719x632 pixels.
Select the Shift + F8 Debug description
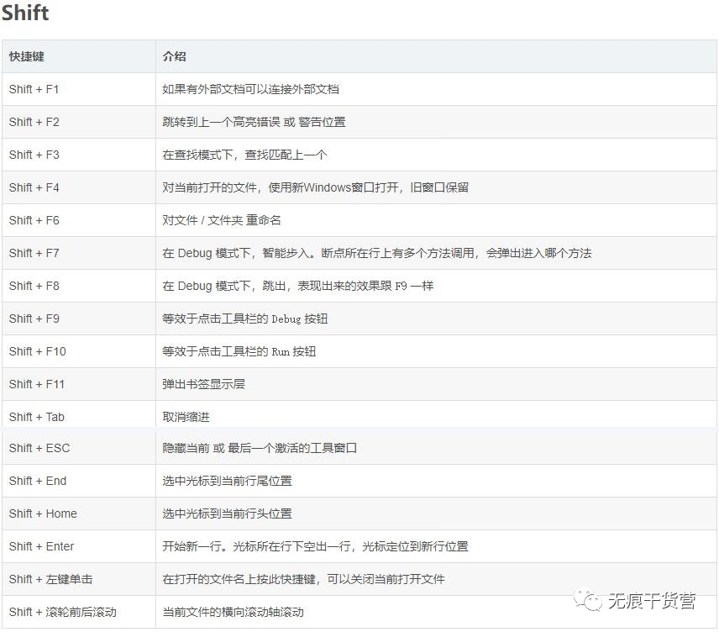(x=297, y=286)
